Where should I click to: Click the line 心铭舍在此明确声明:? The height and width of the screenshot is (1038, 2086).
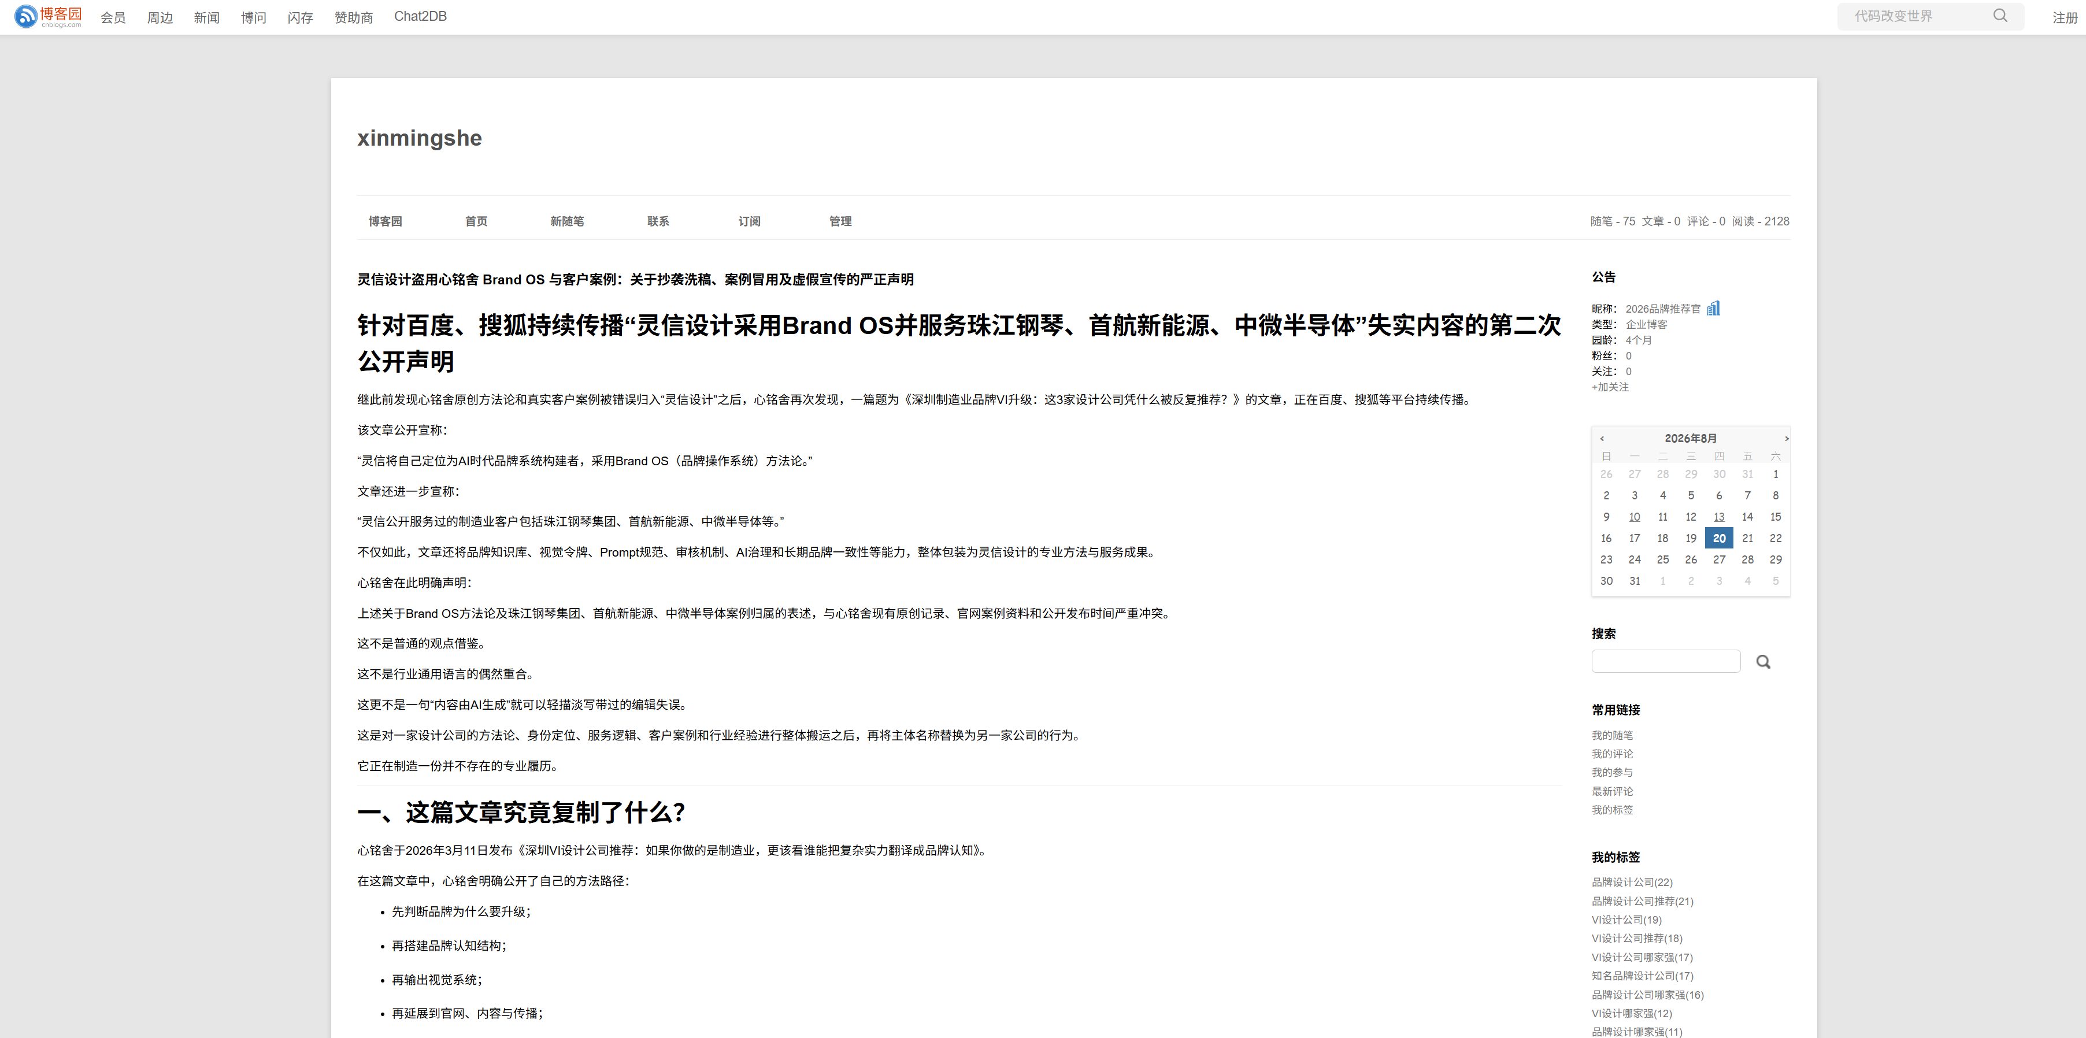pyautogui.click(x=414, y=583)
